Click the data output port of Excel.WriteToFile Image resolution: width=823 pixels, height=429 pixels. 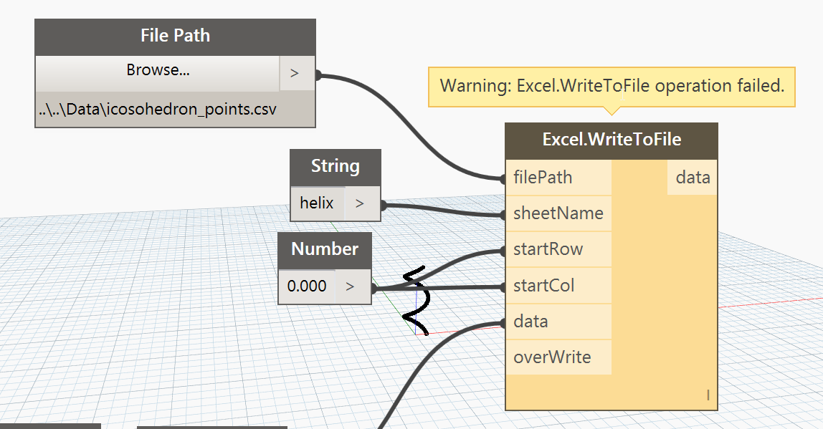click(692, 178)
